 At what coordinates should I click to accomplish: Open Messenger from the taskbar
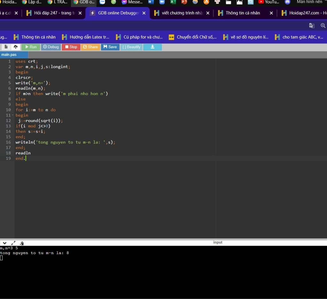pyautogui.click(x=133, y=2)
